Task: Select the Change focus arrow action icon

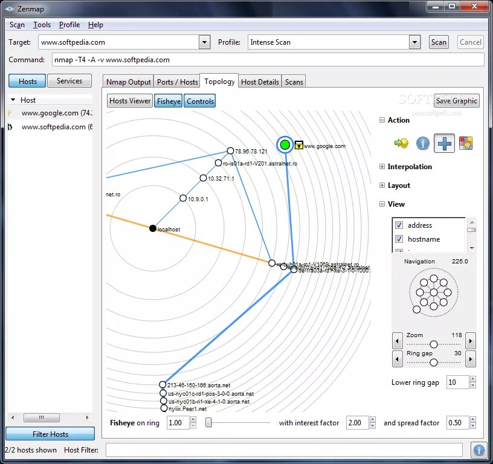Action: pyautogui.click(x=401, y=143)
